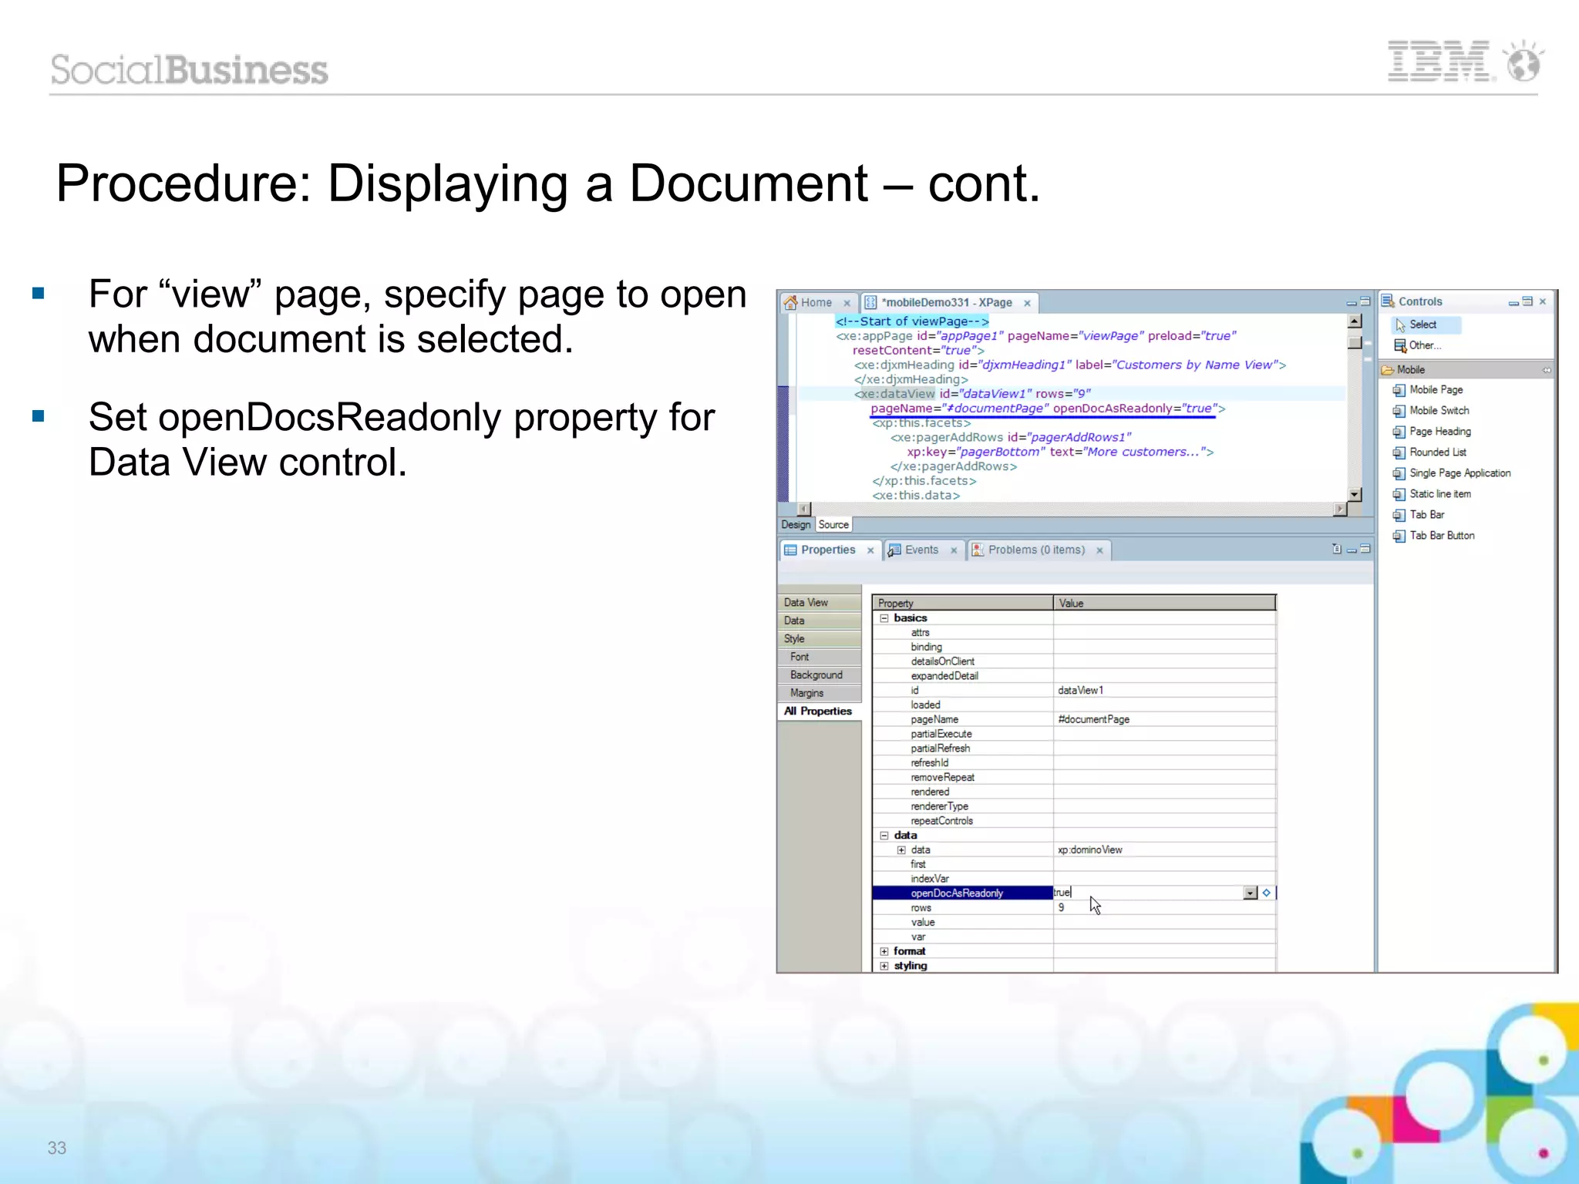This screenshot has height=1184, width=1579.
Task: Open the Problems (0 items) tab
Action: (1036, 550)
